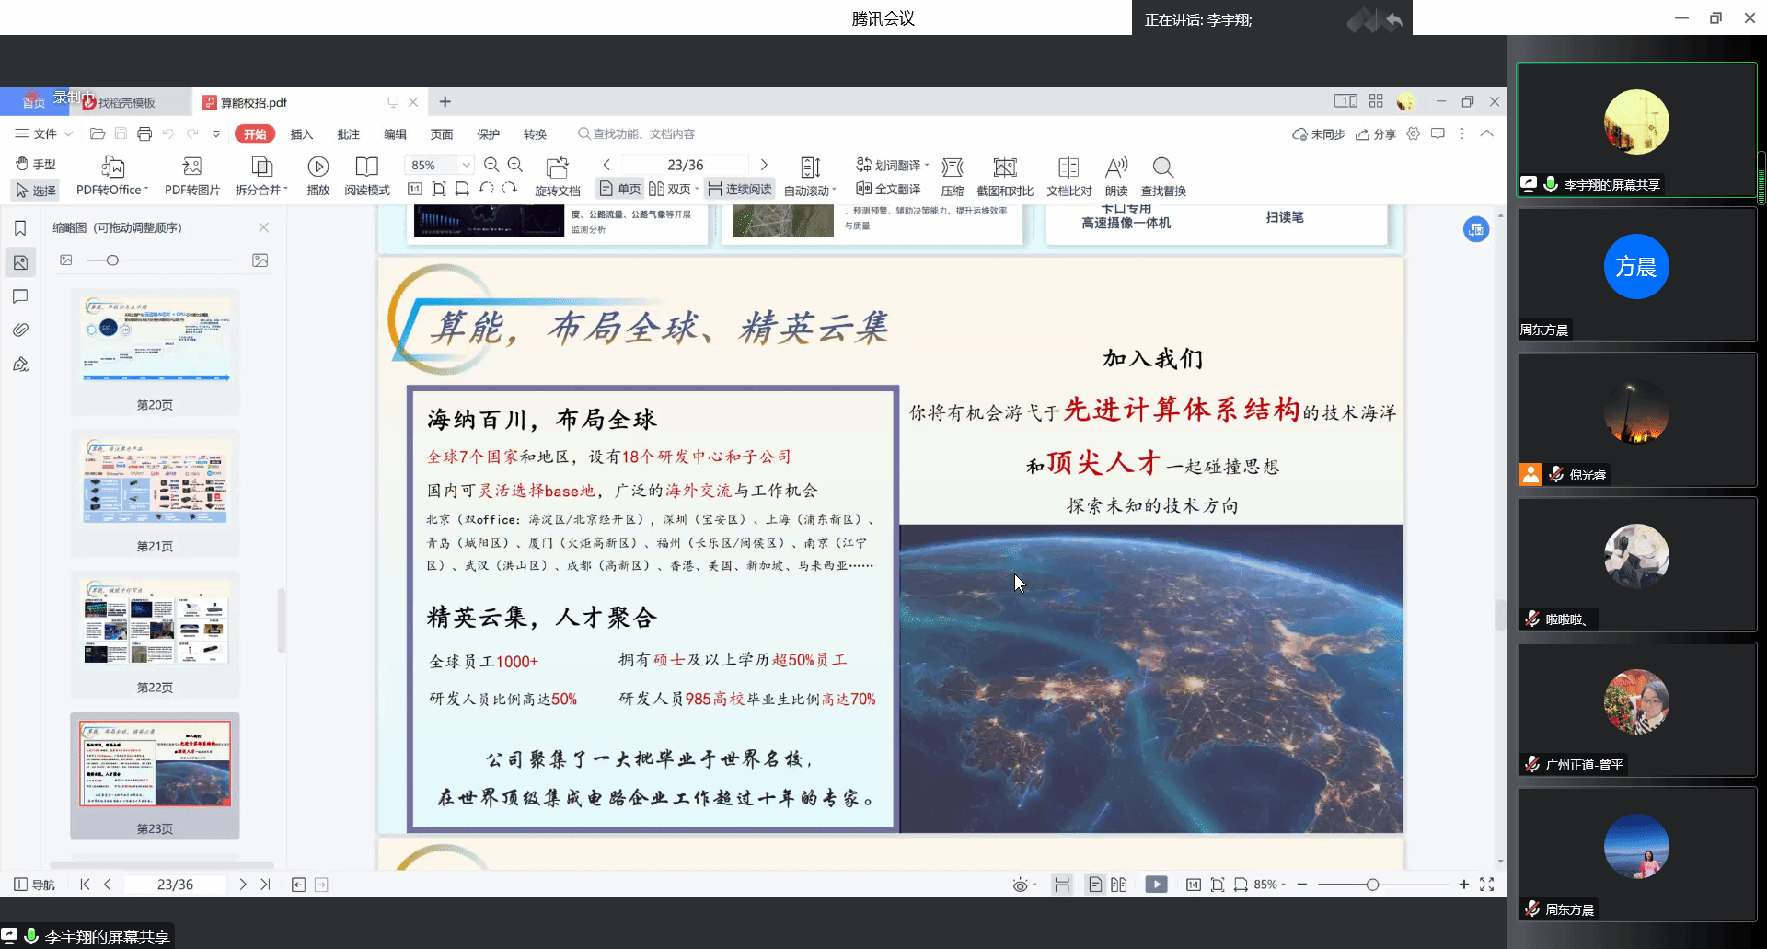Open the 85% zoom level dropdown
This screenshot has height=949, width=1767.
click(466, 165)
